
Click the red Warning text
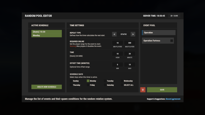tap(73, 46)
